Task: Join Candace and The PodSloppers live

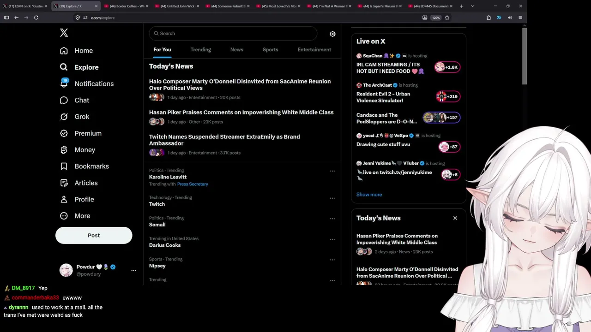Action: [x=386, y=119]
